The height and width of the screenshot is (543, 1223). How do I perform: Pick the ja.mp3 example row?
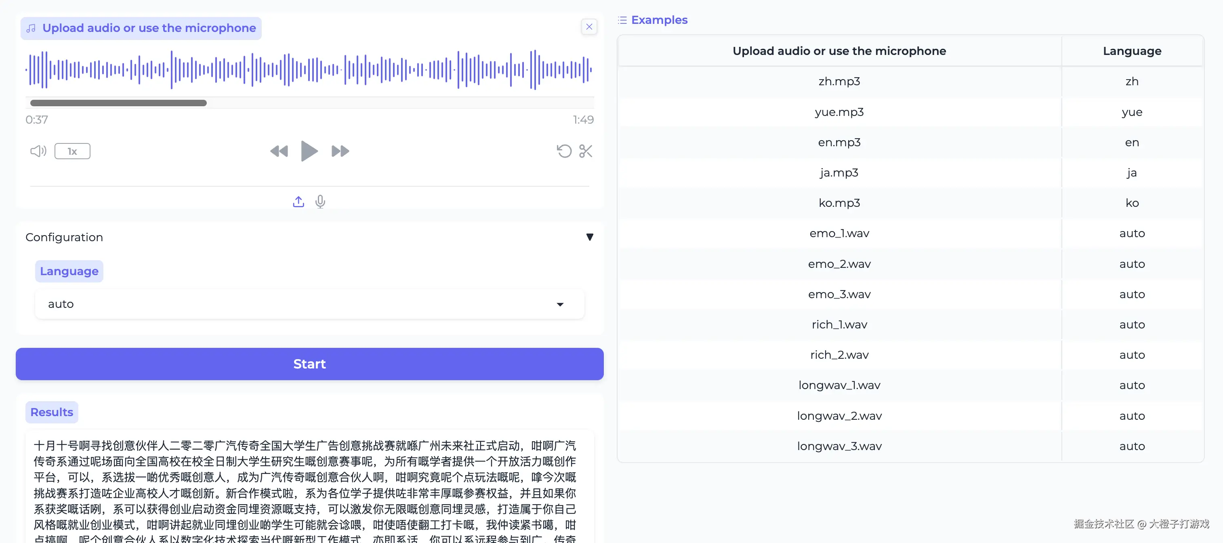pyautogui.click(x=839, y=173)
